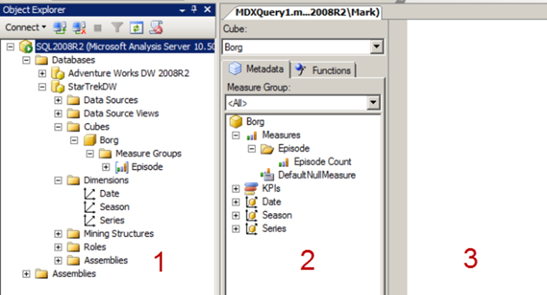Collapse the StarTrekDW database node

43,87
